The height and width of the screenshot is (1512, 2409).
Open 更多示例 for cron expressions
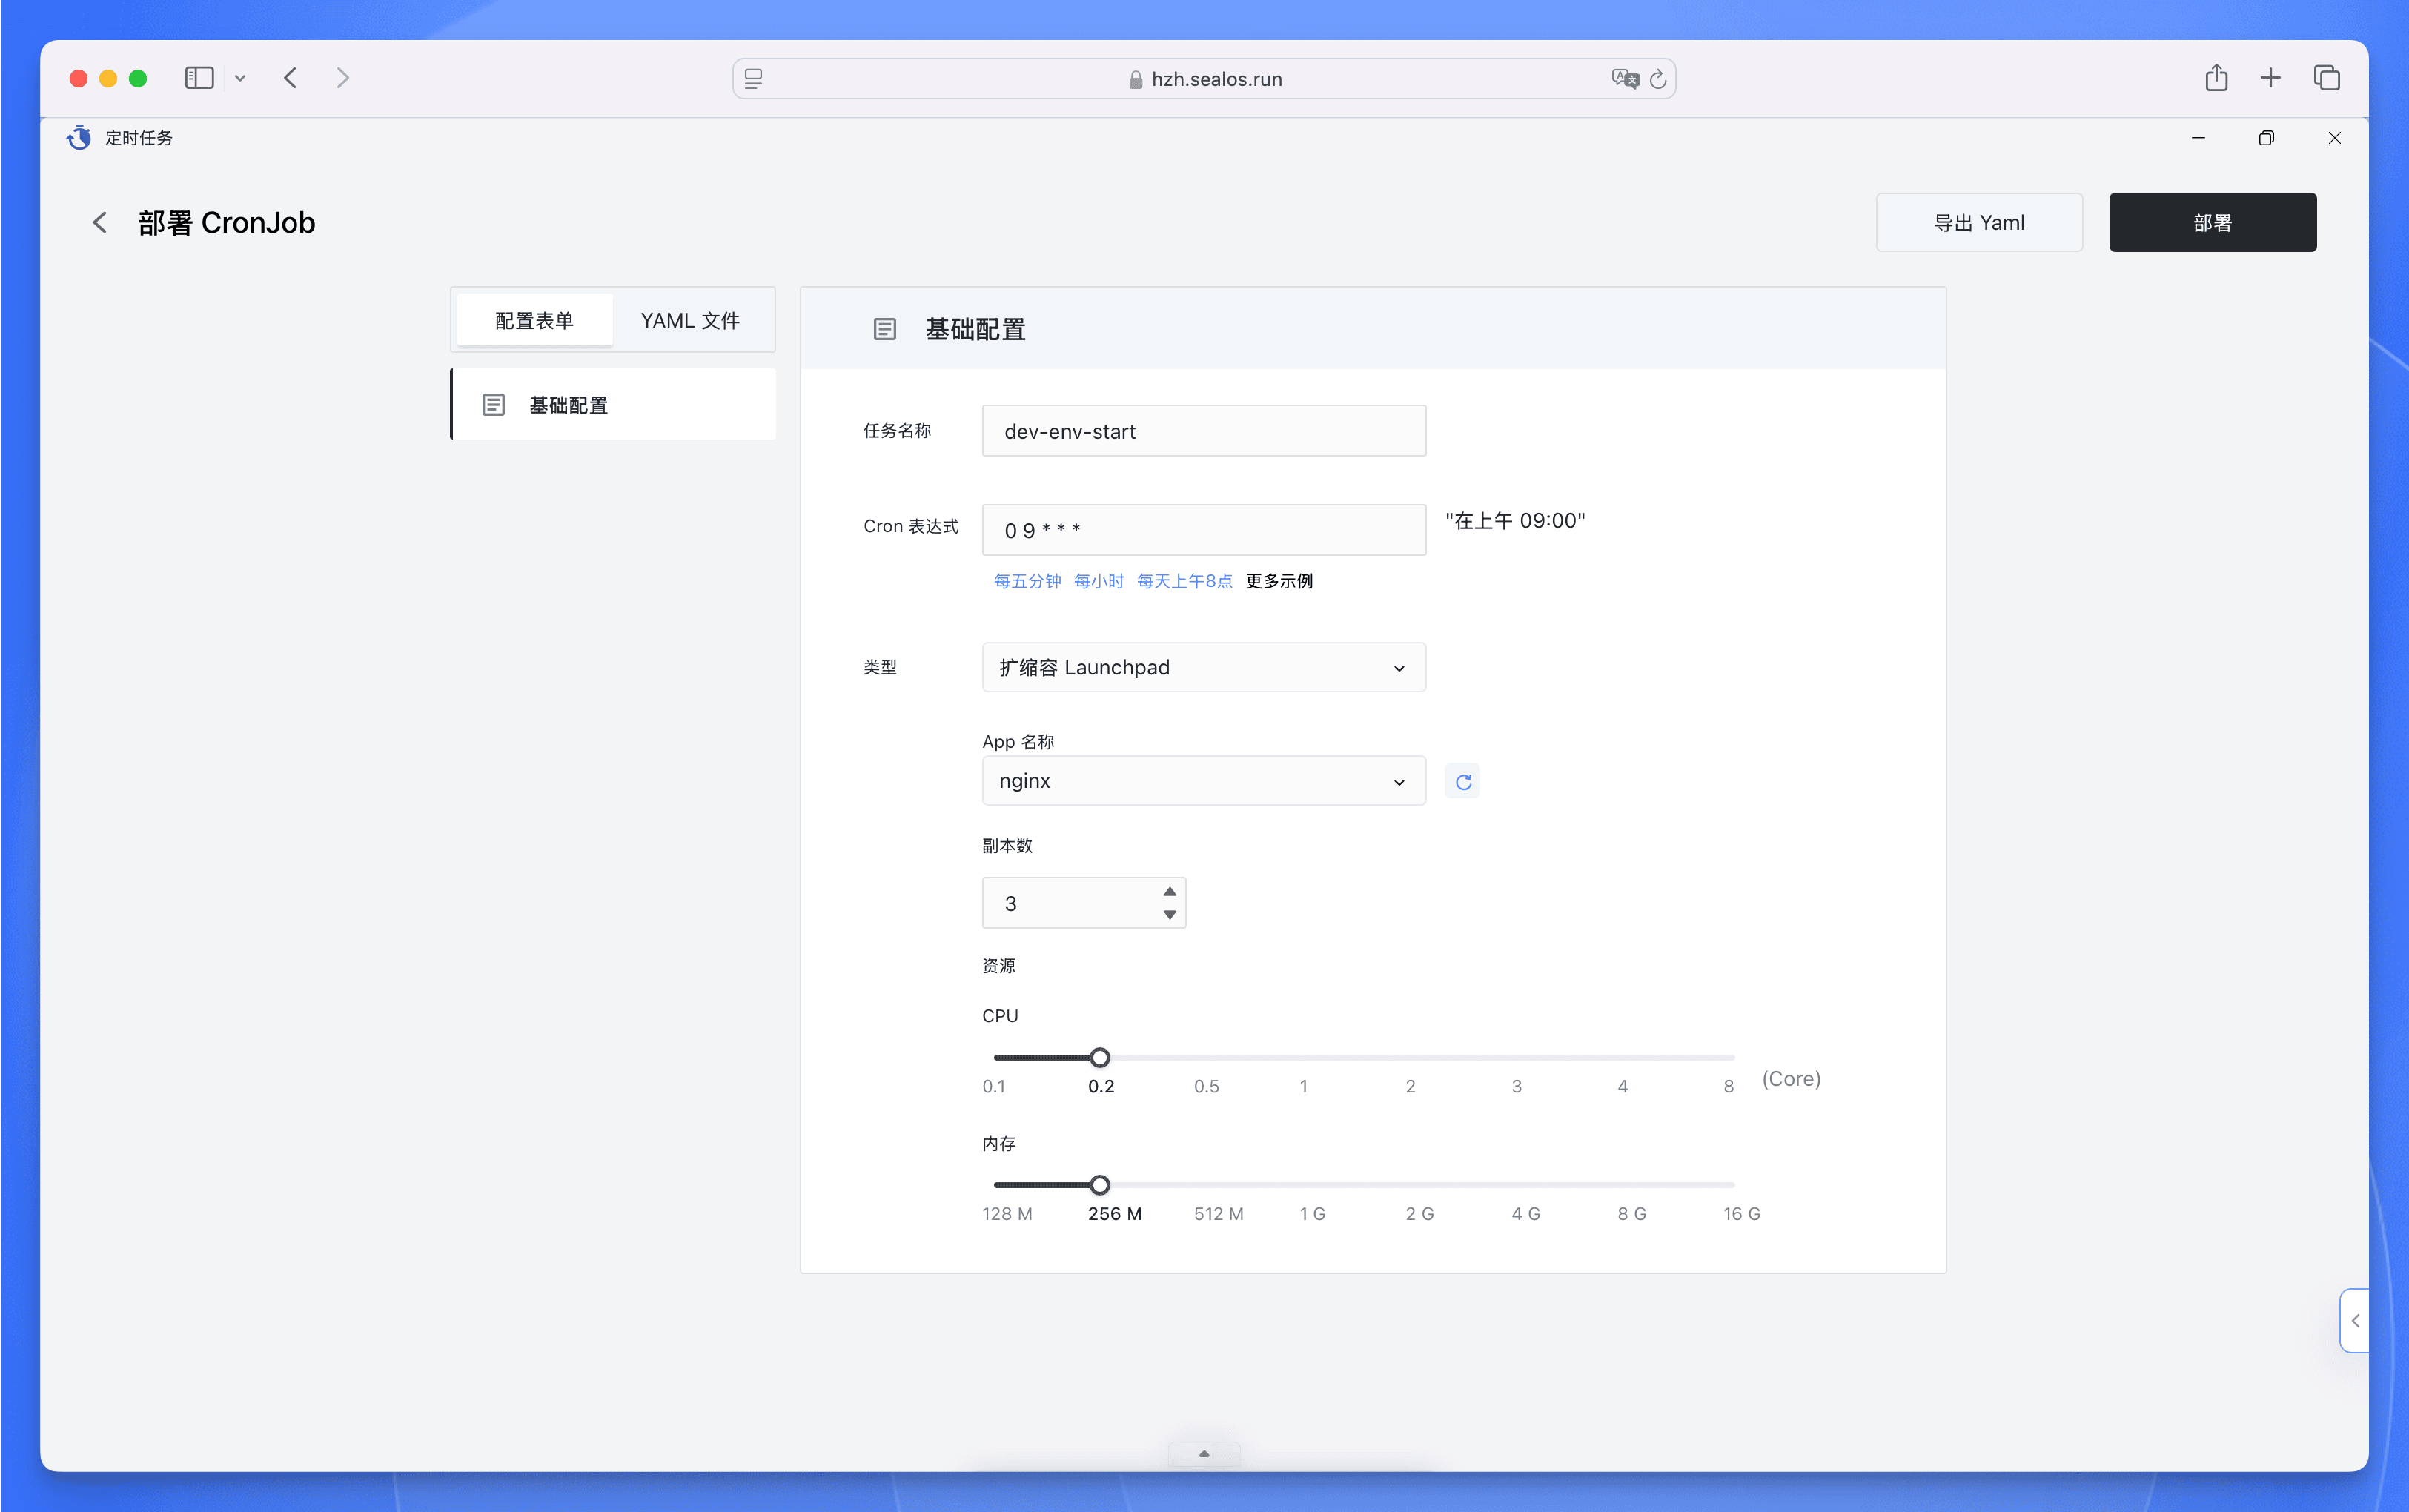1279,581
